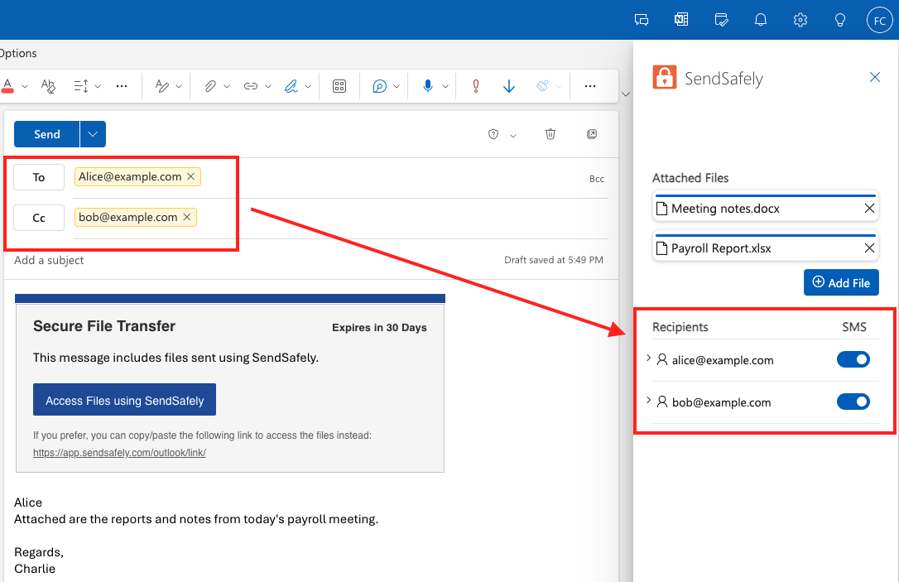
Task: Remove the Payroll Report.xlsx attachment
Action: (x=869, y=248)
